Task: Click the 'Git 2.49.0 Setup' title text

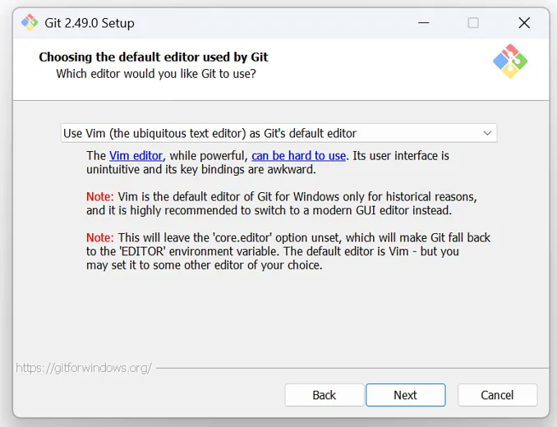Action: coord(90,23)
